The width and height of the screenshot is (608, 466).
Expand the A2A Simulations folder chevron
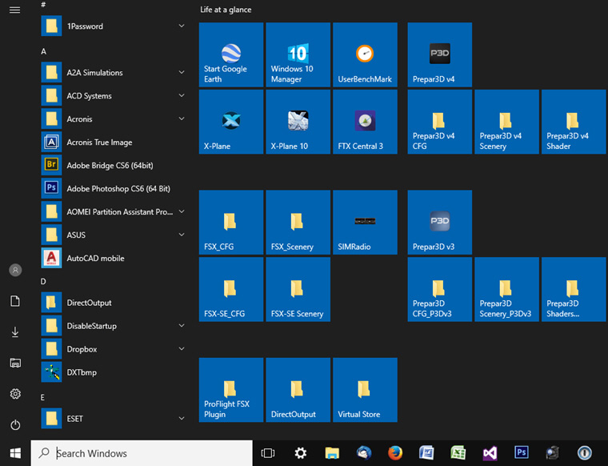coord(182,73)
